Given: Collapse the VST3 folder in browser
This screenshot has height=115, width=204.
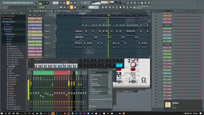Looking at the screenshot, I should click(9, 41).
